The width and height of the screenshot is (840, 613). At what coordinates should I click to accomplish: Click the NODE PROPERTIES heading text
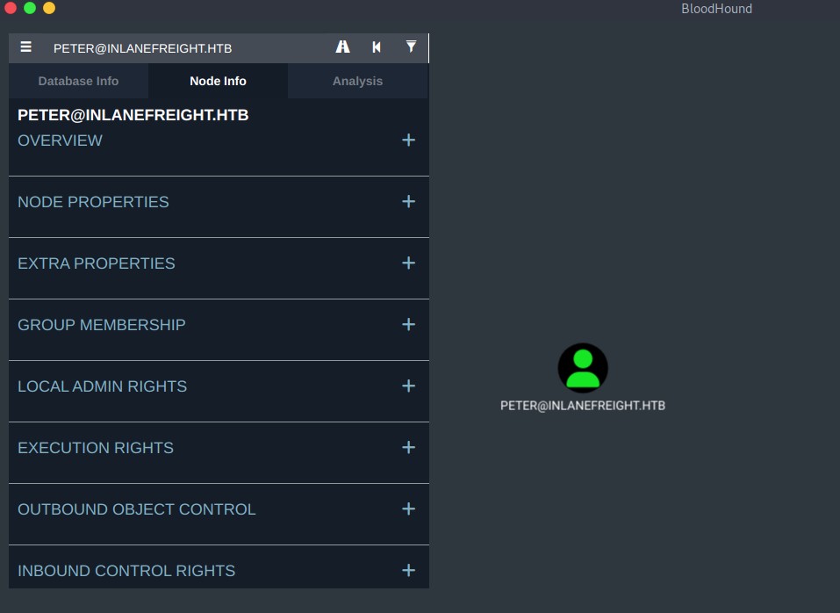(x=93, y=202)
